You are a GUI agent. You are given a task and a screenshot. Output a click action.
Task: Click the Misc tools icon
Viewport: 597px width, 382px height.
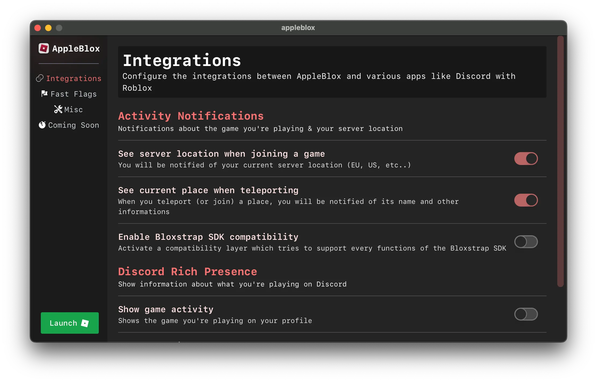(58, 109)
